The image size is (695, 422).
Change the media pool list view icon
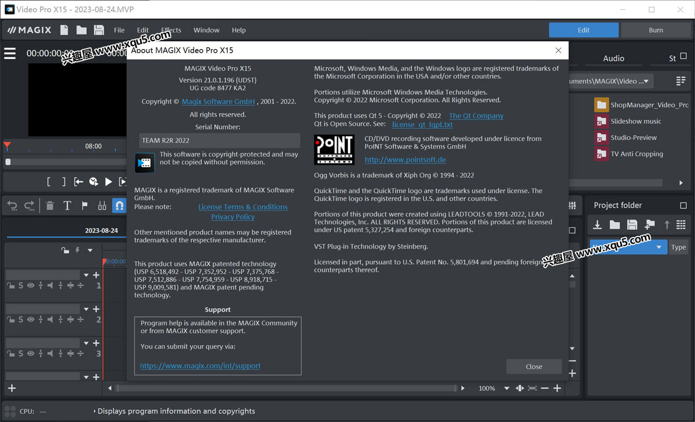tap(681, 81)
